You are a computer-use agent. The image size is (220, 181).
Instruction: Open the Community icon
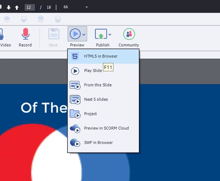(129, 34)
